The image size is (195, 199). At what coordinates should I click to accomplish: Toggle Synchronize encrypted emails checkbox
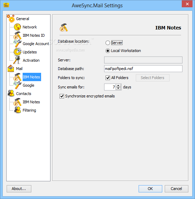tap(62, 96)
